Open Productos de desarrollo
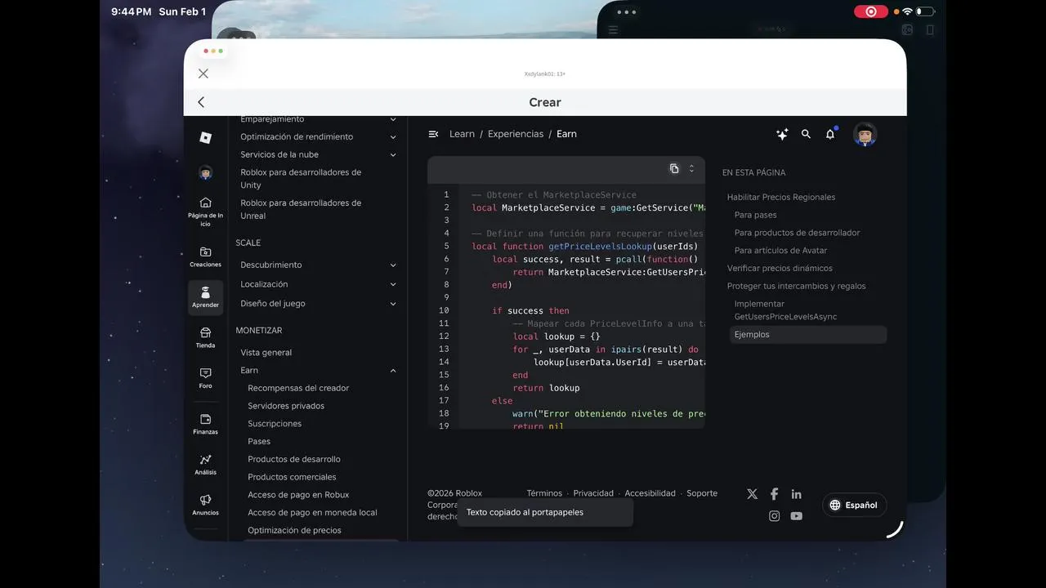The height and width of the screenshot is (588, 1046). coord(294,460)
